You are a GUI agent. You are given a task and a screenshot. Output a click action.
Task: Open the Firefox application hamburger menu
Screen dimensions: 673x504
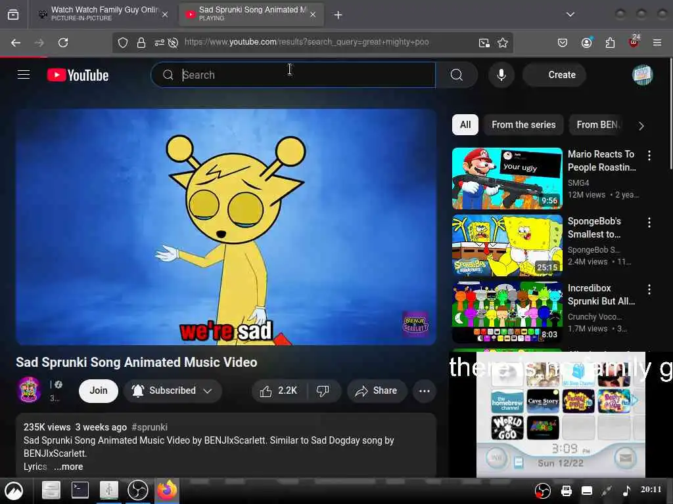pos(657,43)
